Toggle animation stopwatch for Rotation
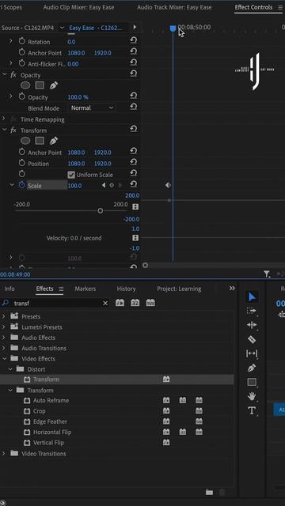 [22, 41]
